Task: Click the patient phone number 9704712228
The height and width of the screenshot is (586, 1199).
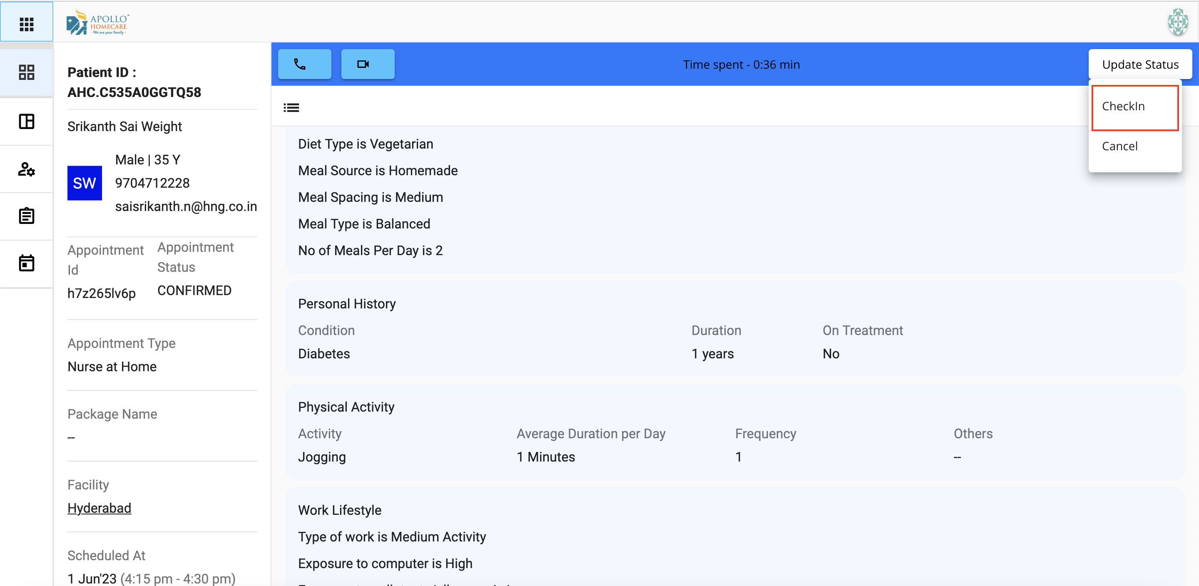Action: click(x=152, y=183)
